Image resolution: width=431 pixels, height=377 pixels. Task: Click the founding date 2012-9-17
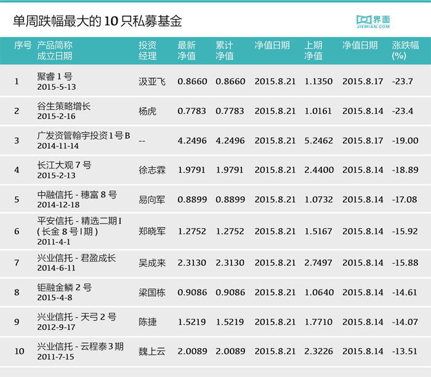[x=57, y=327]
